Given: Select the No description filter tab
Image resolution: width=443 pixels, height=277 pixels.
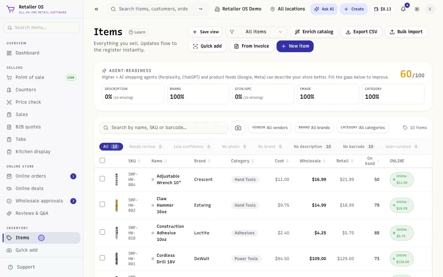Looking at the screenshot, I should (313, 147).
